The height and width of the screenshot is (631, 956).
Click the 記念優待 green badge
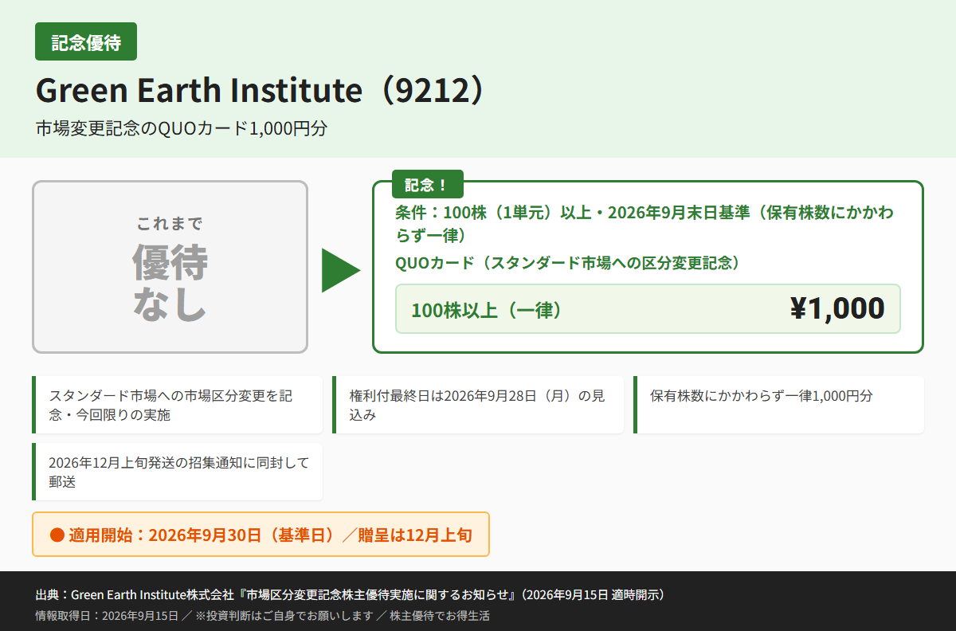[86, 42]
